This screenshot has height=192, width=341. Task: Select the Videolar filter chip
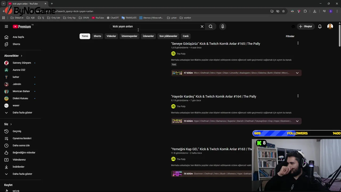[111, 36]
